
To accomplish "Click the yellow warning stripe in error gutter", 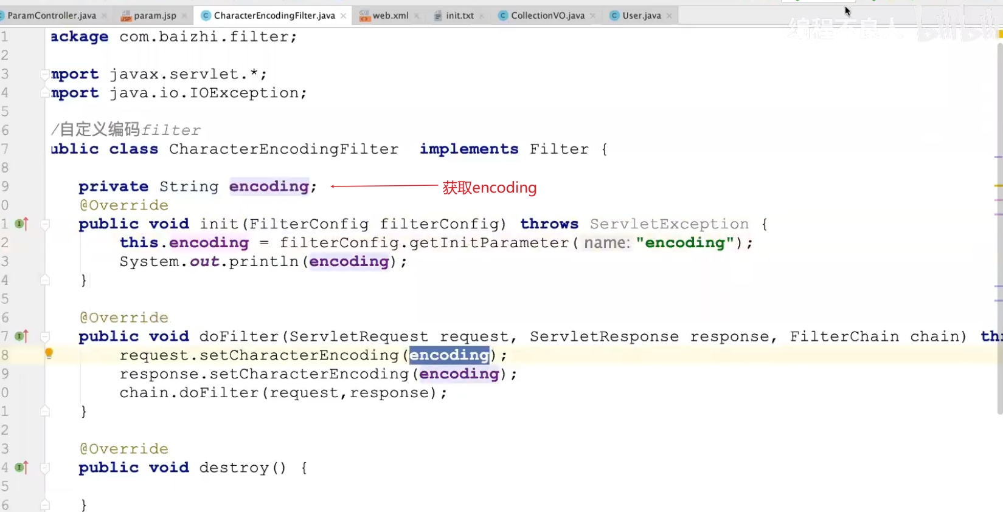I will (999, 185).
